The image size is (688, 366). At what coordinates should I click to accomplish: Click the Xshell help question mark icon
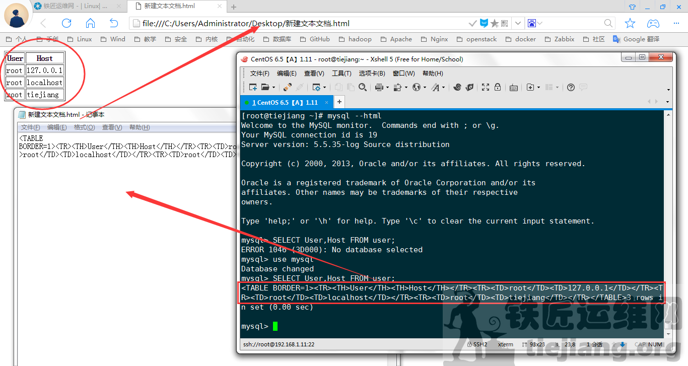coord(571,87)
